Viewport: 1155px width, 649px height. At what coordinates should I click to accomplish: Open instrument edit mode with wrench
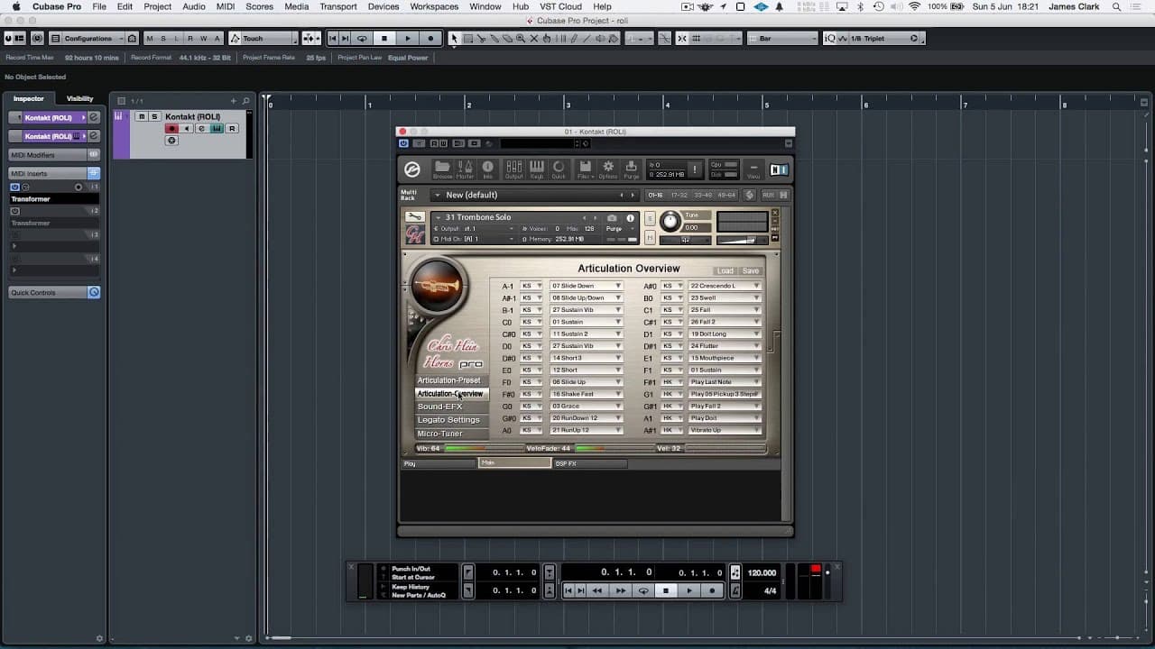tap(414, 217)
